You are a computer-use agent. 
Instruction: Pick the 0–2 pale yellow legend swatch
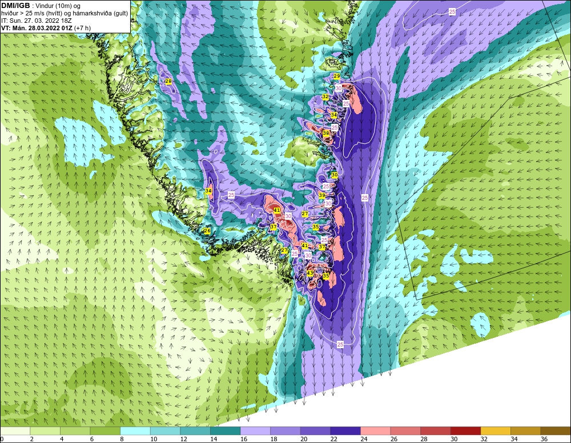(15, 431)
